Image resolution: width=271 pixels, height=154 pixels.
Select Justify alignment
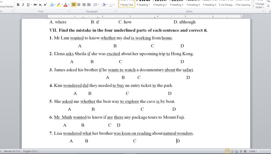click(x=89, y=5)
